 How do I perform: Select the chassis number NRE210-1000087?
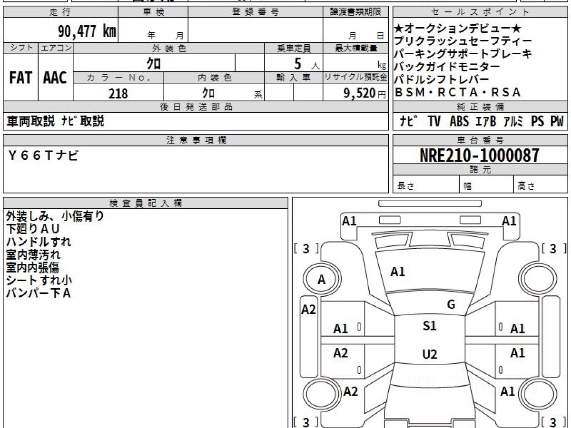(x=480, y=155)
